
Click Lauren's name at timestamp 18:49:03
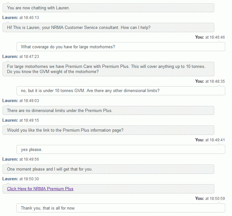tap(10, 101)
